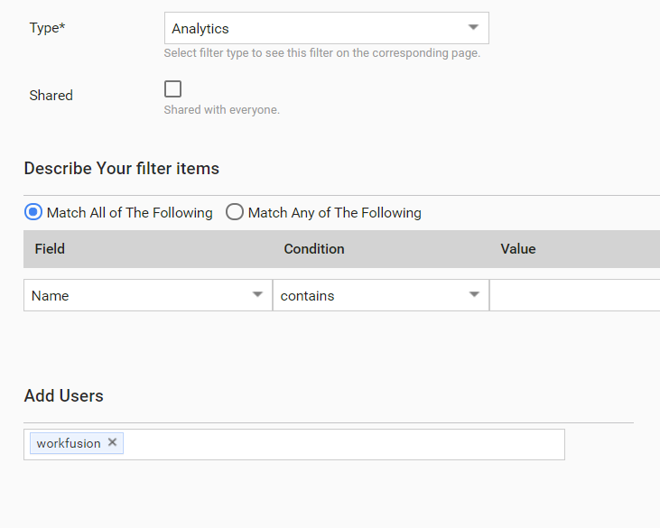This screenshot has height=528, width=660.
Task: Open the Name field combo box
Action: click(148, 295)
